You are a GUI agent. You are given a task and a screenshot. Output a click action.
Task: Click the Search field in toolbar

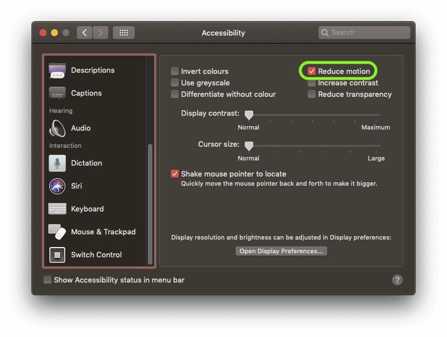coord(367,33)
